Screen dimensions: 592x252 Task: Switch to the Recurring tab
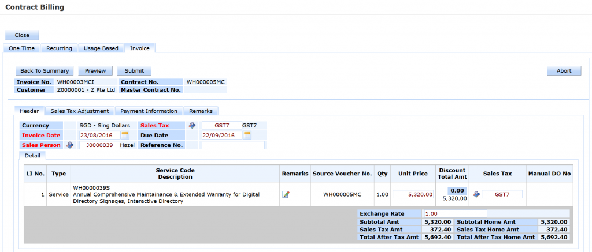pyautogui.click(x=60, y=48)
